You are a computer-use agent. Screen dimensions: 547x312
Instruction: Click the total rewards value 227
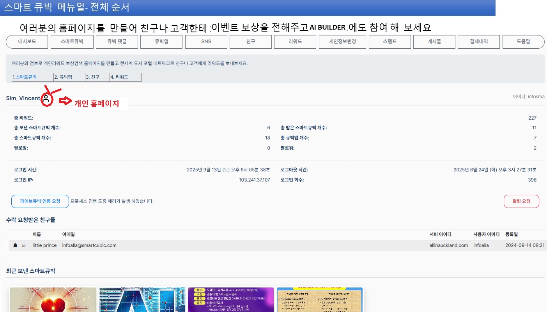[532, 118]
